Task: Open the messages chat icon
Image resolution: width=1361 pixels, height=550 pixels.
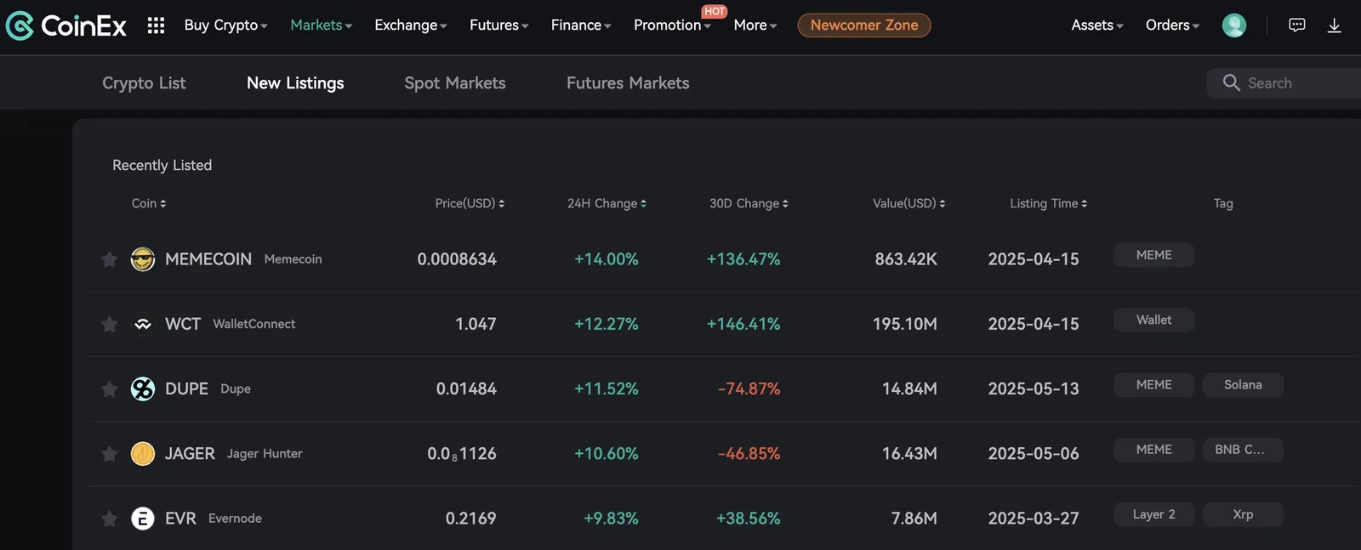Action: (x=1296, y=26)
